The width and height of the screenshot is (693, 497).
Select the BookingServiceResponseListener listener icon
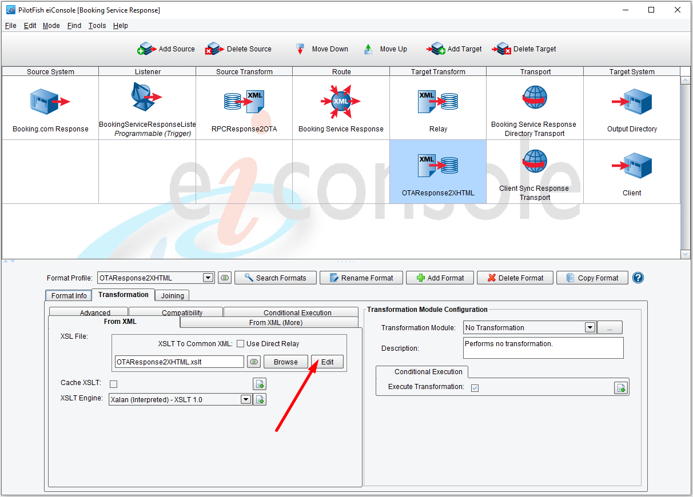tap(147, 97)
